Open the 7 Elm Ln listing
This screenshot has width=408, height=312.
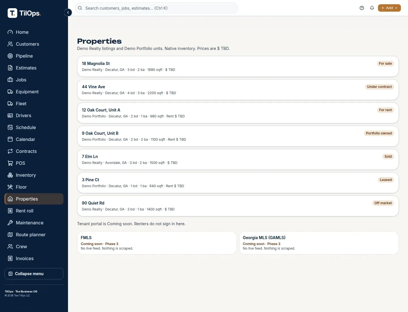[x=238, y=159]
